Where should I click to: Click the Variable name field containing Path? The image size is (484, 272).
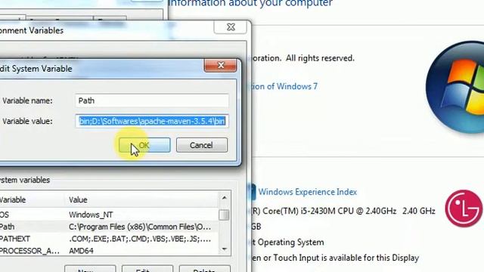152,100
